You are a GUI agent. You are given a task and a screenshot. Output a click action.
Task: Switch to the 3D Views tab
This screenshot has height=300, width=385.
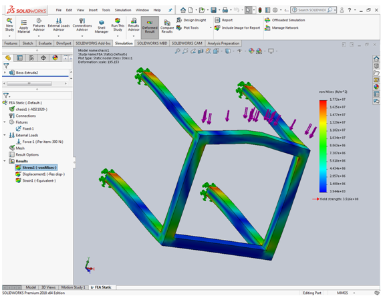[x=48, y=287]
